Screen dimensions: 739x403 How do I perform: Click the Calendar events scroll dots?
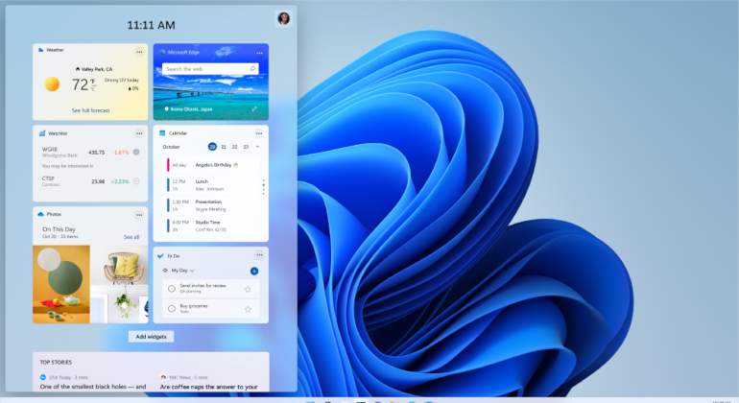(x=263, y=187)
